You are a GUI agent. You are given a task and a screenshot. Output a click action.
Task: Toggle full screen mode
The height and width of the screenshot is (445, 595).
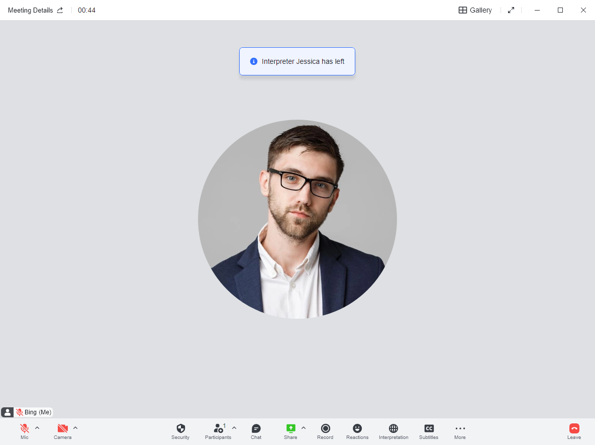511,10
